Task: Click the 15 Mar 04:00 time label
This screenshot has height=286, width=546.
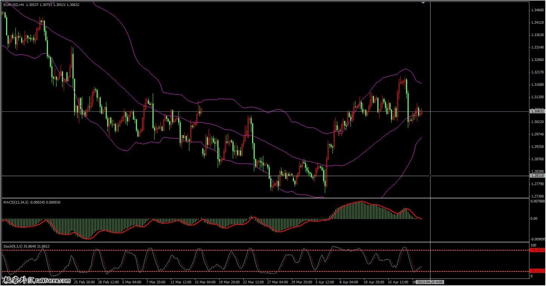Action: pyautogui.click(x=205, y=281)
